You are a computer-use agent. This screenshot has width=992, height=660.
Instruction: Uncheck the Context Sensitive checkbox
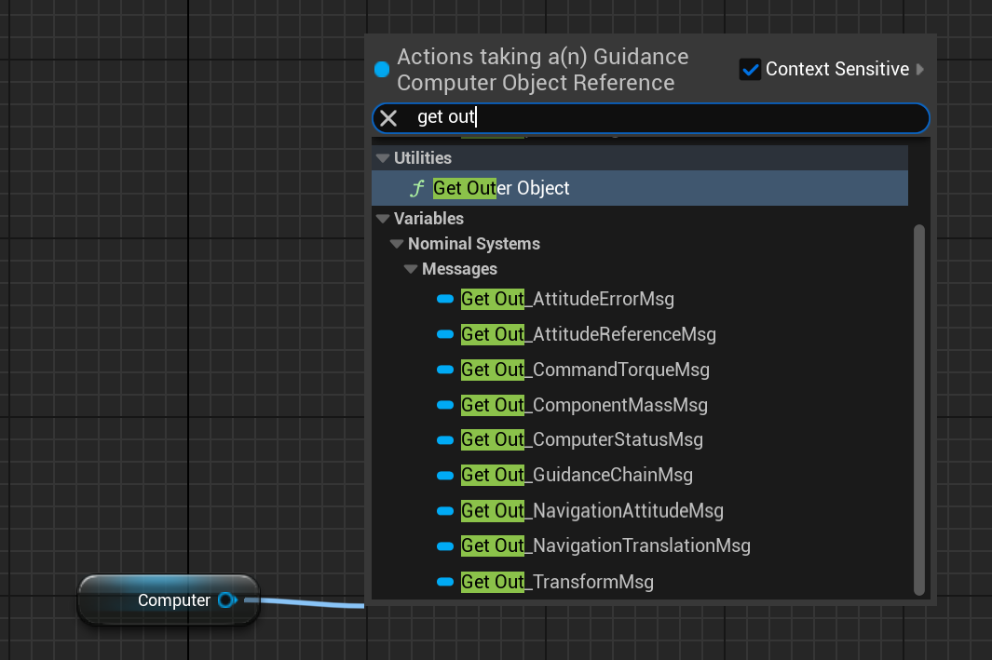click(750, 69)
